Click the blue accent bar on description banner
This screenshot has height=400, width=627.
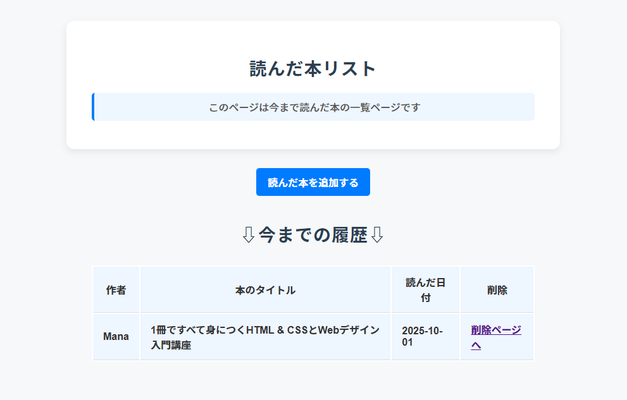(93, 107)
